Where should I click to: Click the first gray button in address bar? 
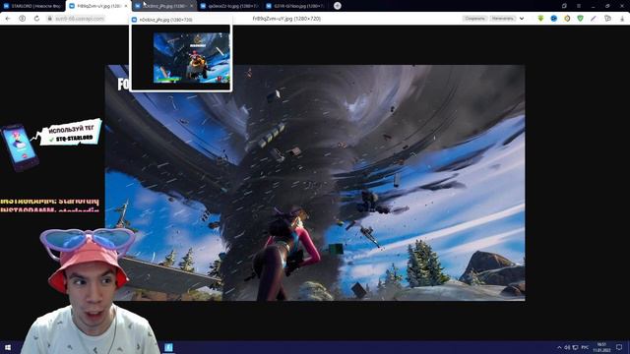coord(474,19)
